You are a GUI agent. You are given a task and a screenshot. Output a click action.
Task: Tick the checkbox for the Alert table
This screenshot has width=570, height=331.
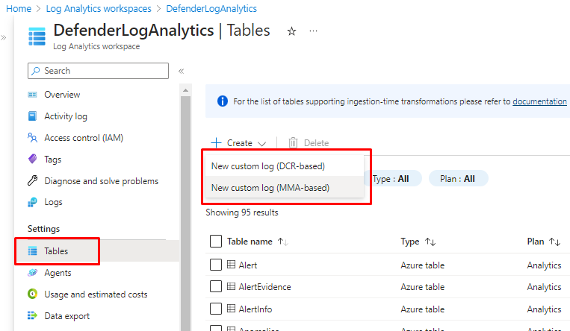(x=216, y=265)
